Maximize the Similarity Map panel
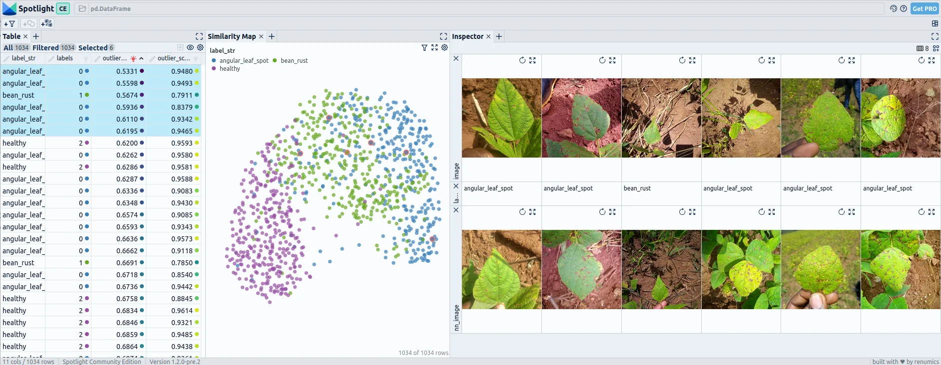This screenshot has width=941, height=365. click(x=443, y=36)
